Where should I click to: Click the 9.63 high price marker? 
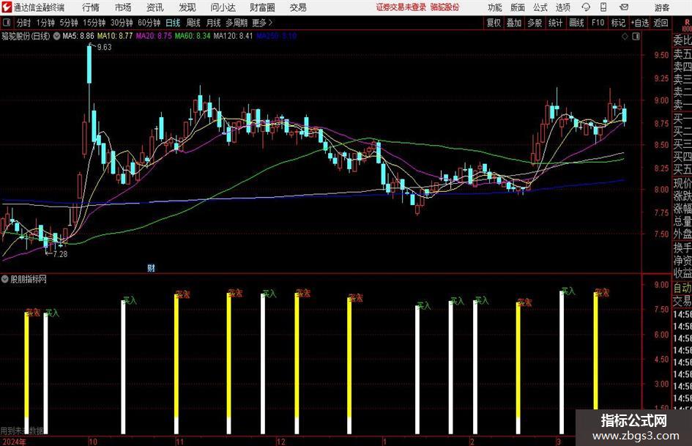click(104, 47)
